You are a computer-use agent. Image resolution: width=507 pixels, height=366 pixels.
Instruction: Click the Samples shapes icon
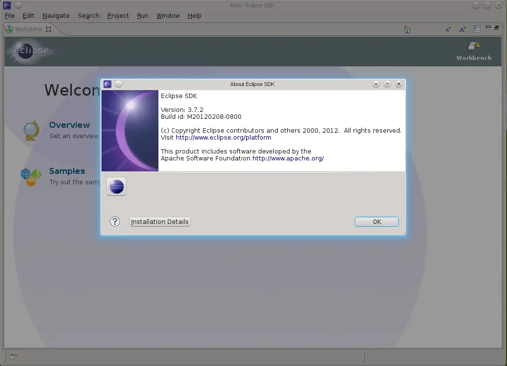[x=31, y=177]
